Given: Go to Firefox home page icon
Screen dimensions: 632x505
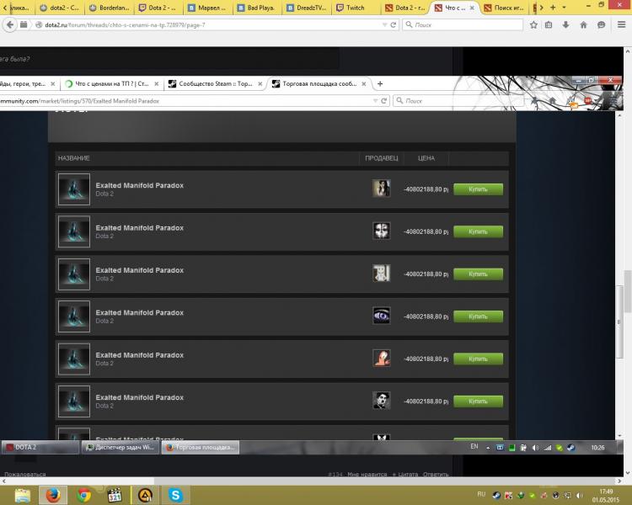Looking at the screenshot, I should 583,24.
